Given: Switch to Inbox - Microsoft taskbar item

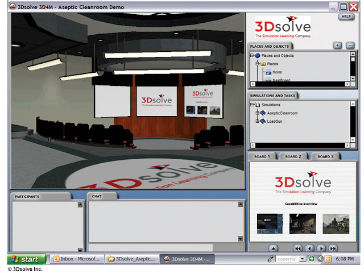Looking at the screenshot, I should [x=77, y=259].
